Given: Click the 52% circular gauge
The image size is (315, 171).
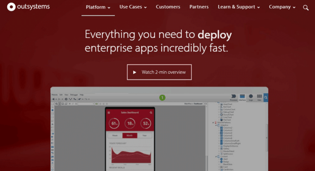Looking at the screenshot, I should [146, 123].
